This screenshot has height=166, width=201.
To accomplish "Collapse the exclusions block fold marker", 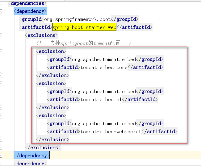I will click(x=1, y=35).
